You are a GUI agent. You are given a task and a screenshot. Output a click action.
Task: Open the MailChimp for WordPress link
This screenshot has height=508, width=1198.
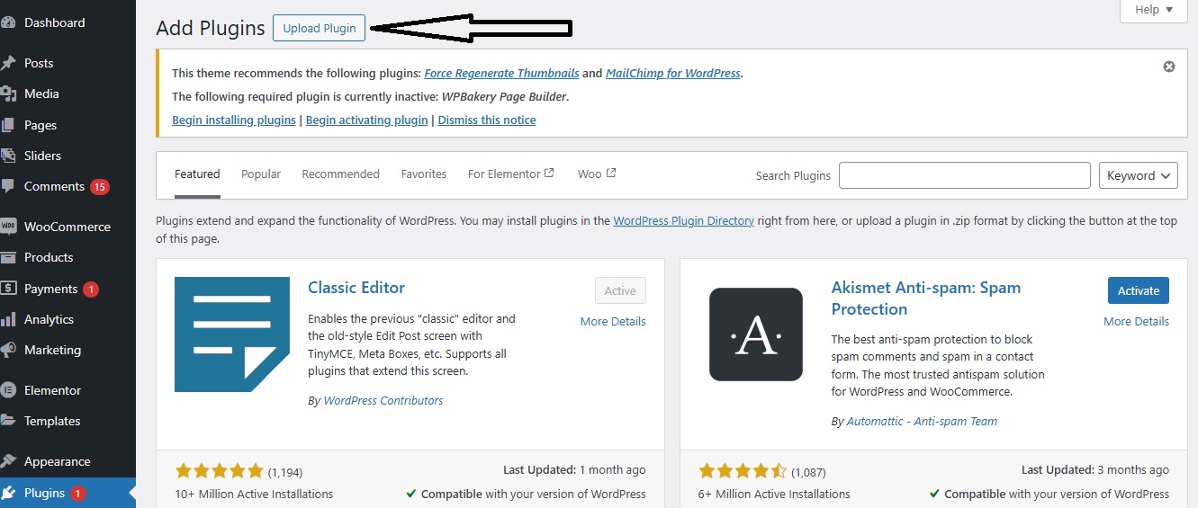pyautogui.click(x=673, y=73)
